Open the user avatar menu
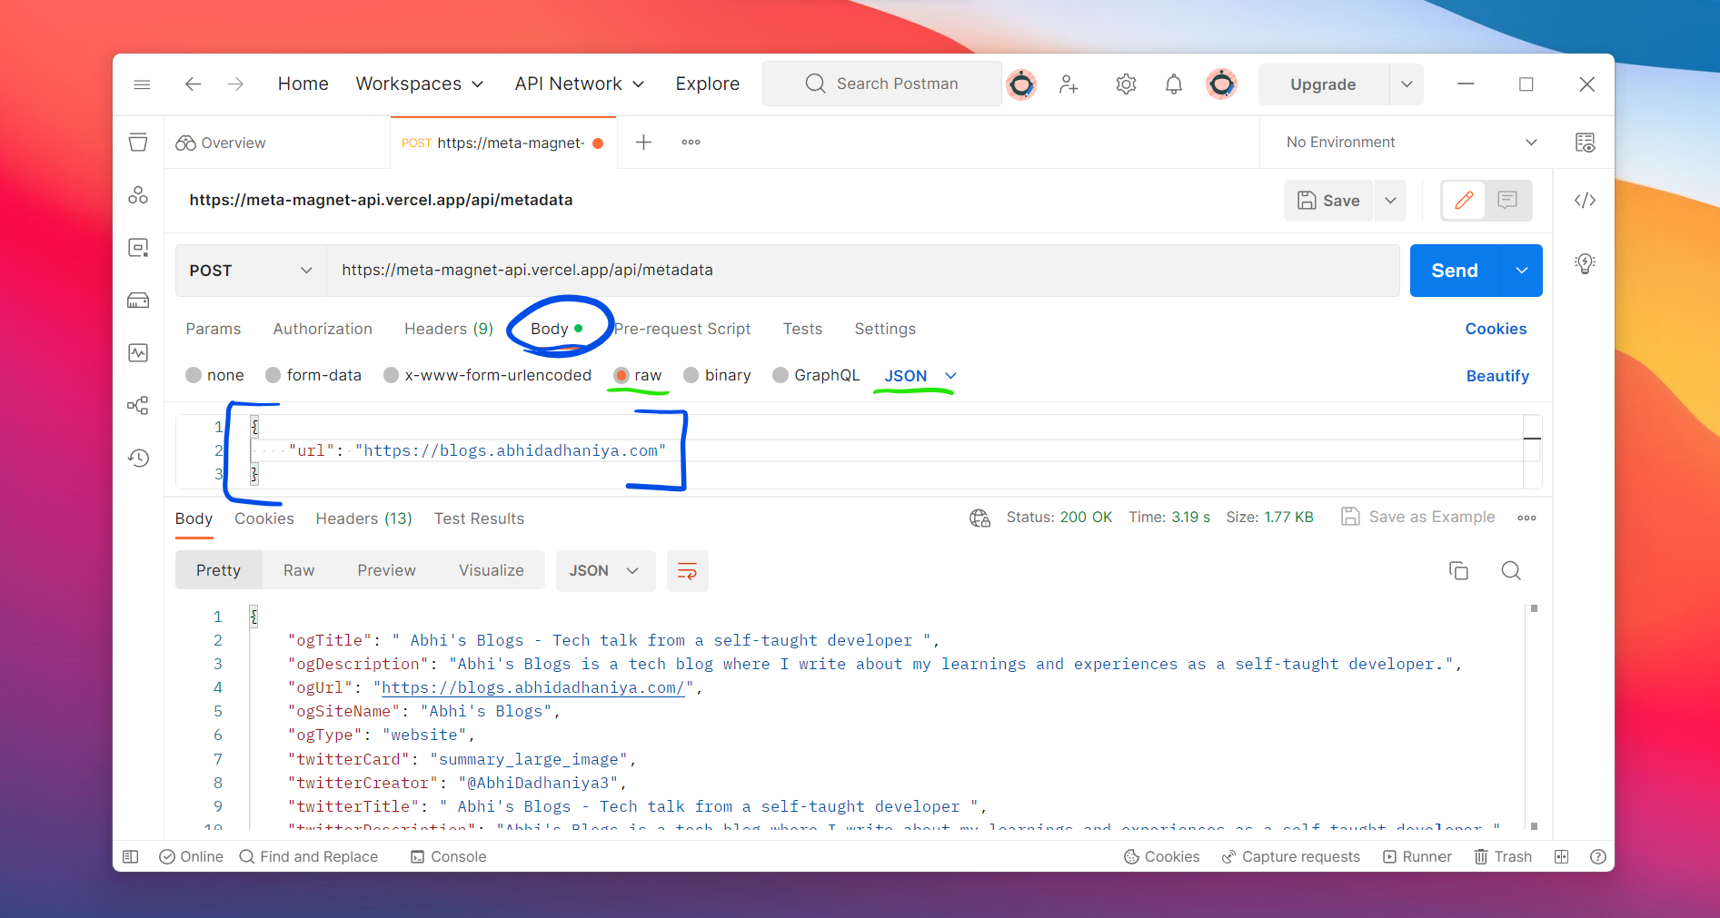The width and height of the screenshot is (1720, 918). pos(1221,84)
